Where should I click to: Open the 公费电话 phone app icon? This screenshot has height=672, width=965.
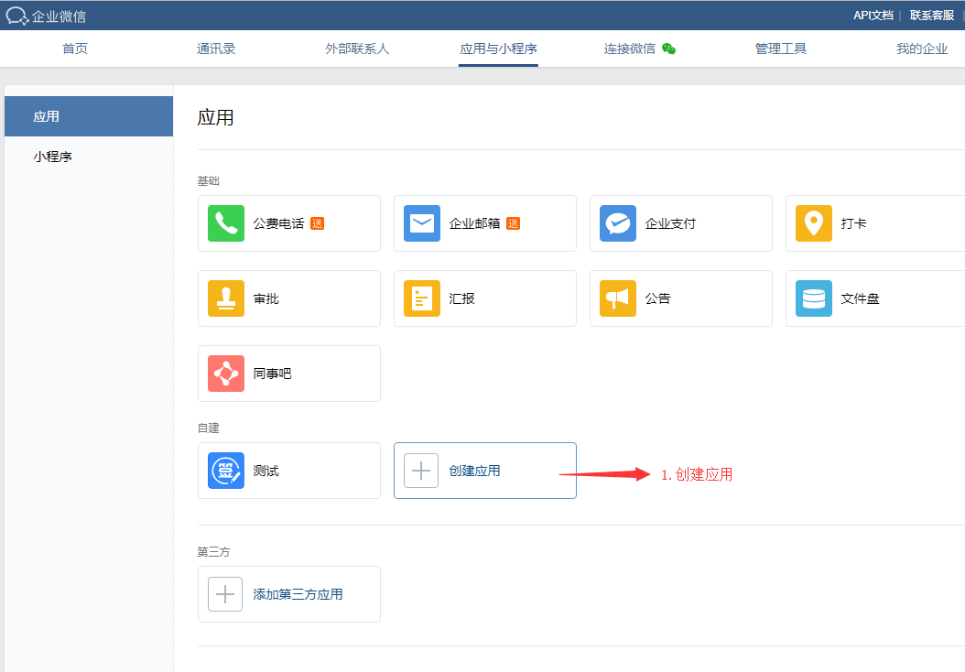click(x=226, y=223)
